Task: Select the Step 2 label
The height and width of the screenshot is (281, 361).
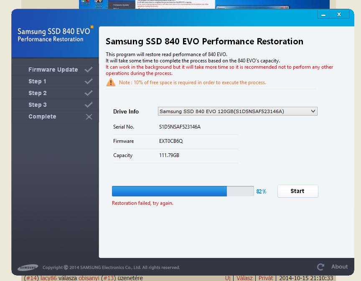Action: 38,93
